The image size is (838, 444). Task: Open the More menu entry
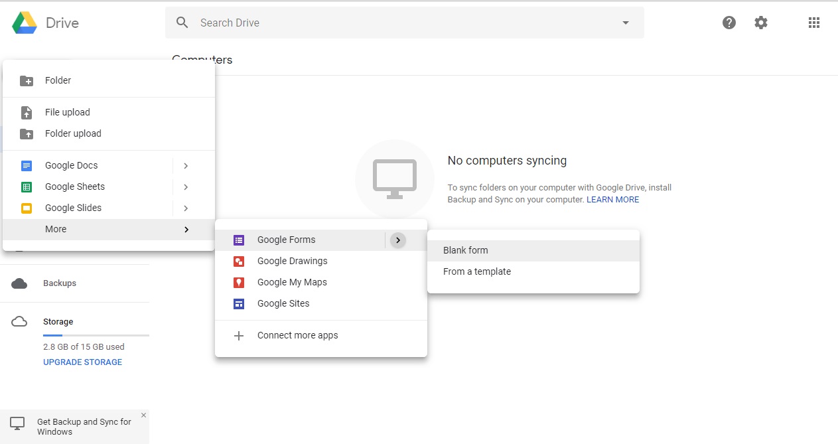(109, 229)
